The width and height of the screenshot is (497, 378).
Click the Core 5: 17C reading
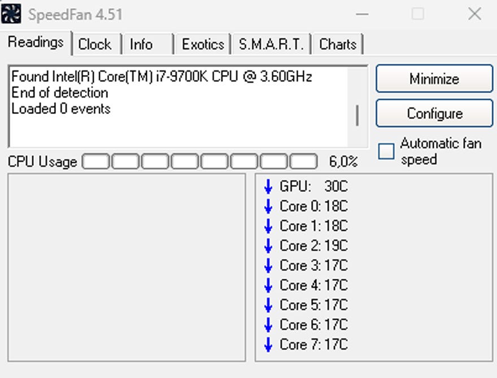coord(314,305)
